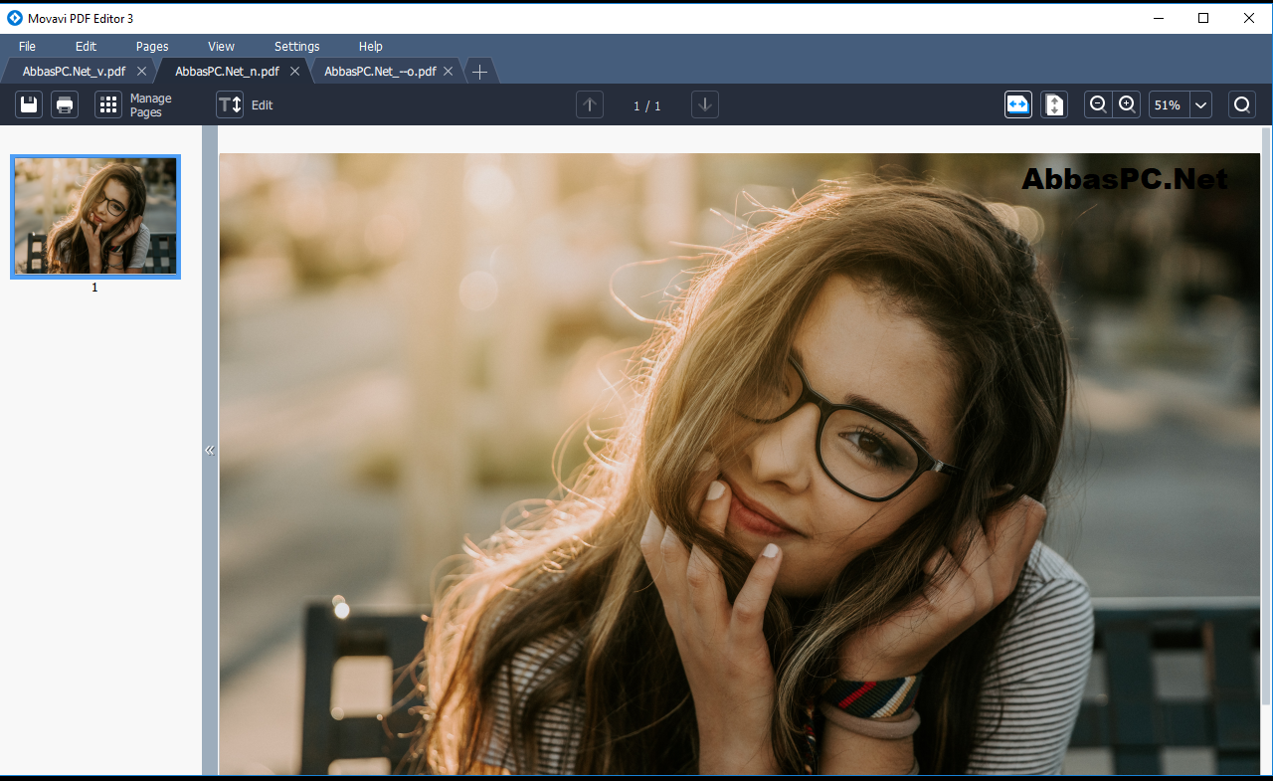Image resolution: width=1273 pixels, height=781 pixels.
Task: Toggle fit to page height view
Action: point(1054,104)
